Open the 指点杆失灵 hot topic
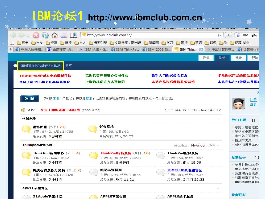The height and width of the screenshot is (199, 265). tap(243, 140)
